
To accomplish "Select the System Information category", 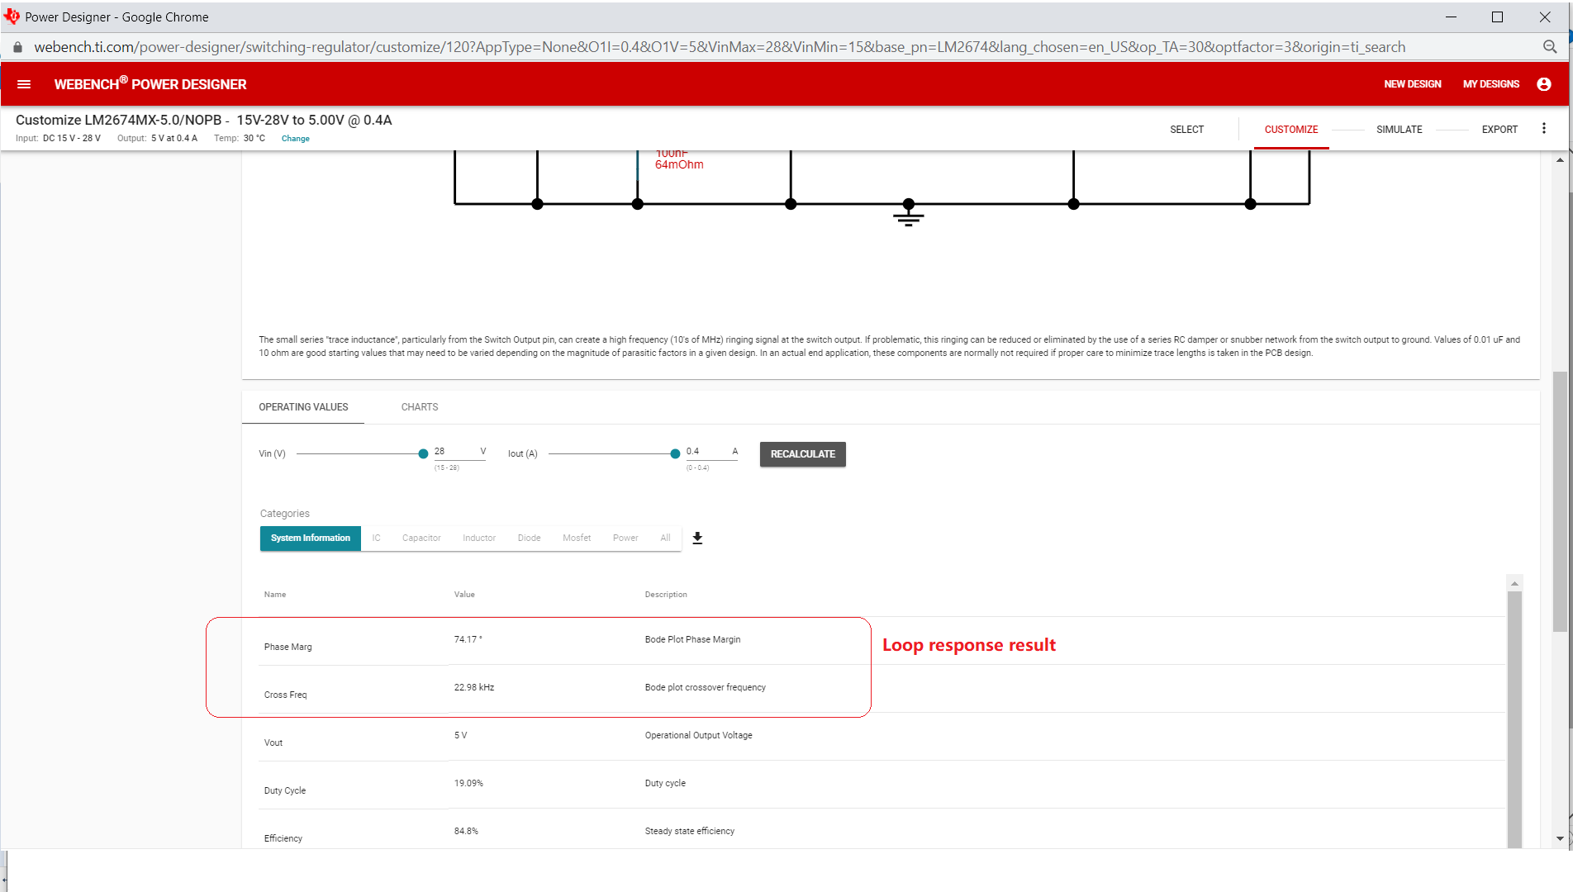I will [310, 538].
